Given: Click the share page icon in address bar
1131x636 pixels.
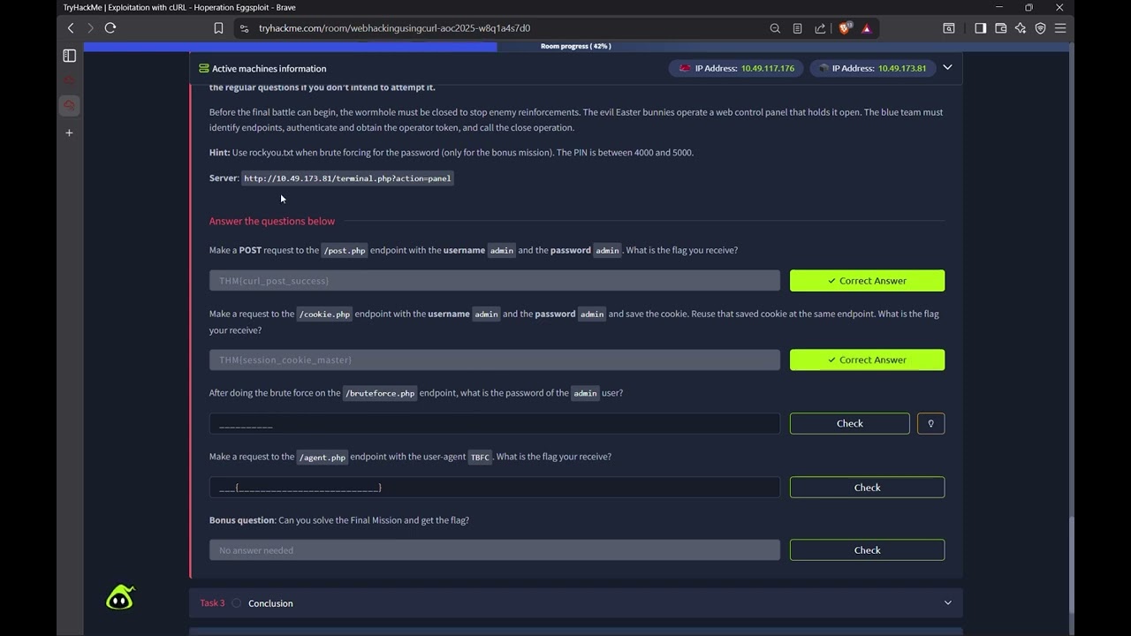Looking at the screenshot, I should 820,28.
